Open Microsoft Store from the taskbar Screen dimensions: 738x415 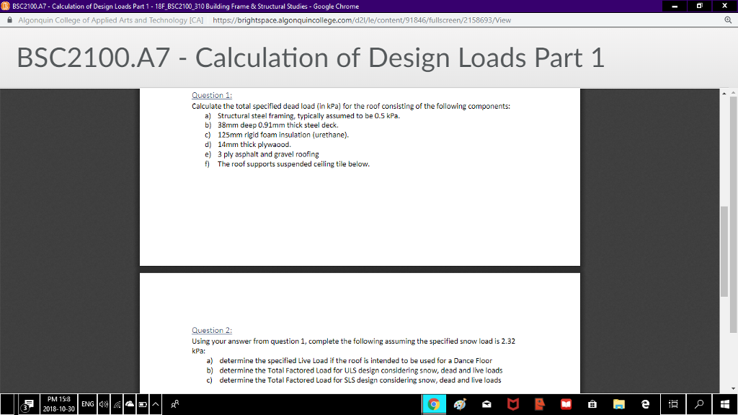tap(593, 404)
